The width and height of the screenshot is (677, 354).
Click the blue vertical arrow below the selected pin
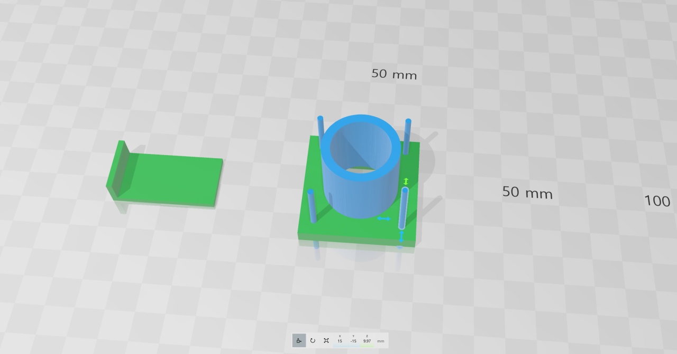click(x=401, y=237)
